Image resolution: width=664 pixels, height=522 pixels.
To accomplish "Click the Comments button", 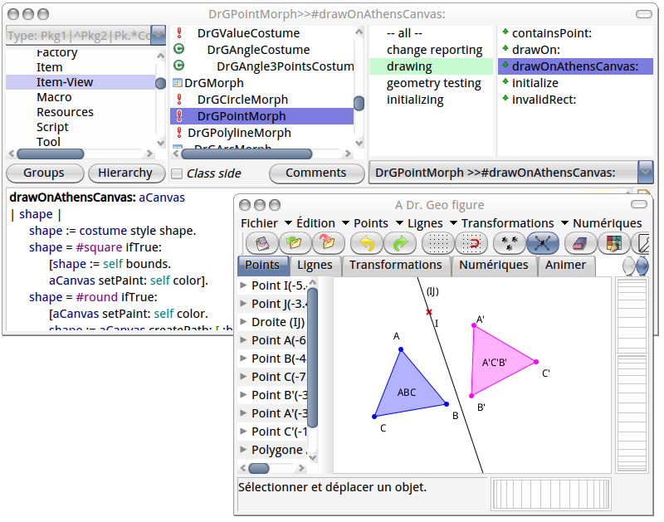I will [316, 173].
